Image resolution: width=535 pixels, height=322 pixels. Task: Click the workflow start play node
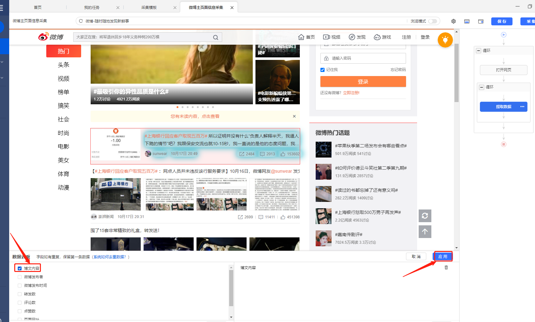[504, 35]
